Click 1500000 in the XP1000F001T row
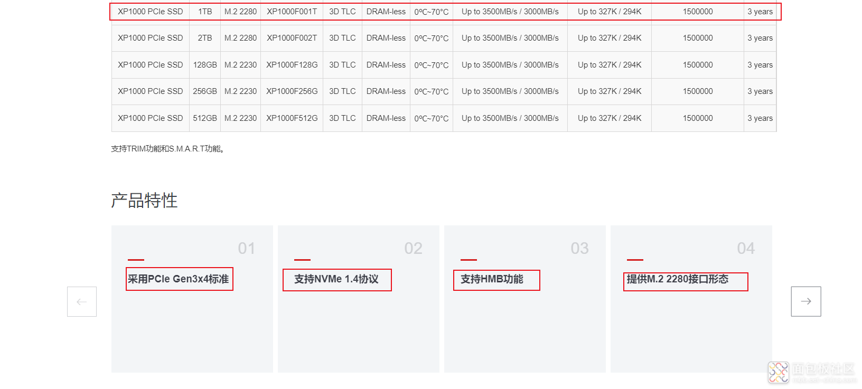Image resolution: width=862 pixels, height=389 pixels. [698, 12]
